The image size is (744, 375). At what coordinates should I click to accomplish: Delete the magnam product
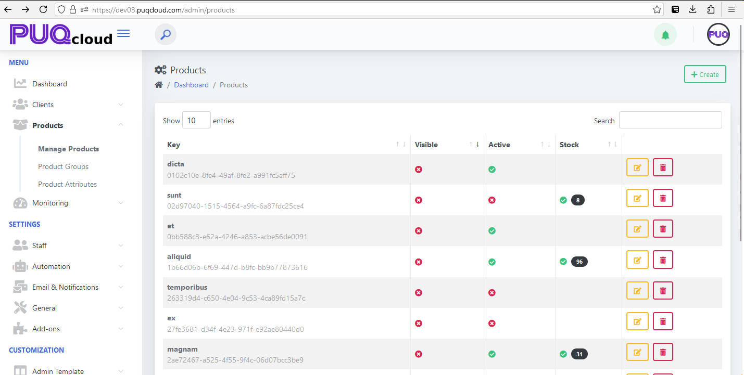coord(663,352)
